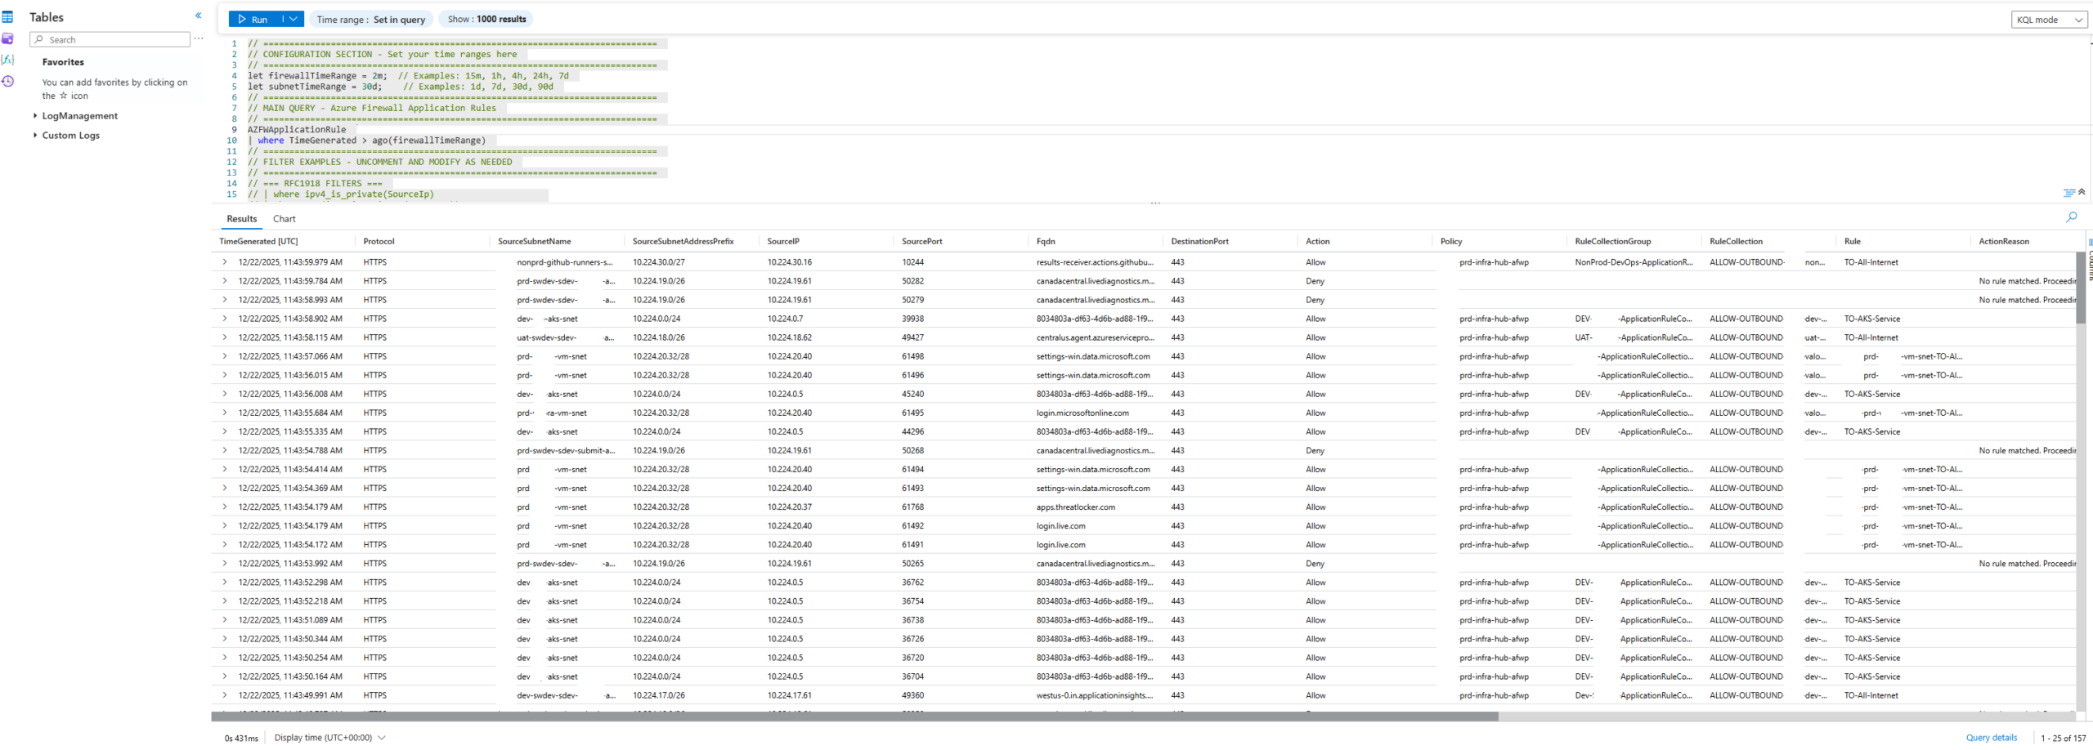Collapse the Tables panel with double chevron
The width and height of the screenshot is (2093, 750).
click(x=198, y=16)
